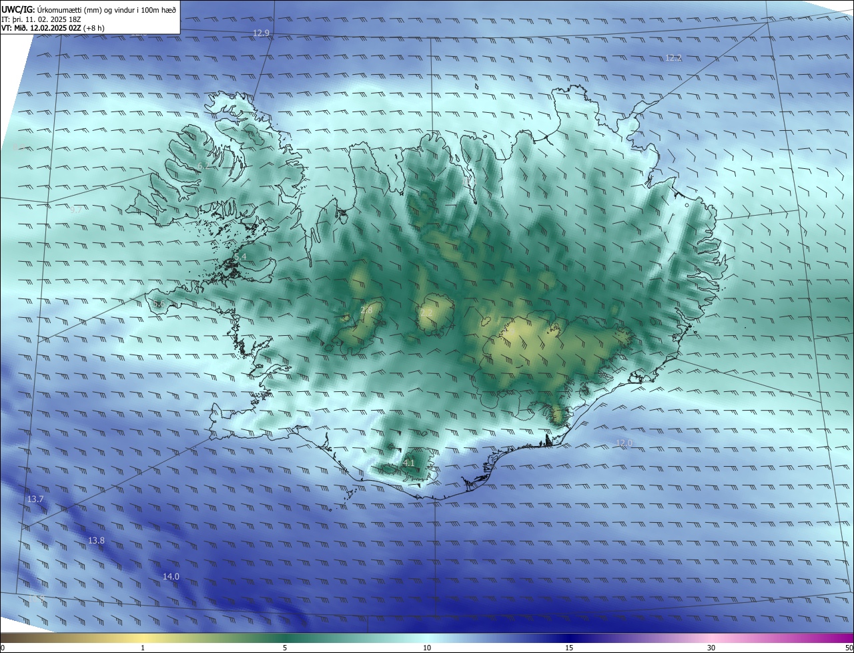The image size is (854, 653).
Task: Click the value label 12.0 off the southeast coast
Action: click(624, 443)
